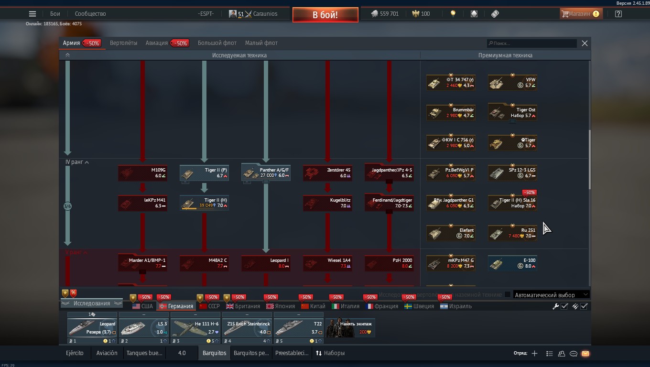Select the Tiger II (H) research card
This screenshot has height=367, width=650.
[204, 203]
